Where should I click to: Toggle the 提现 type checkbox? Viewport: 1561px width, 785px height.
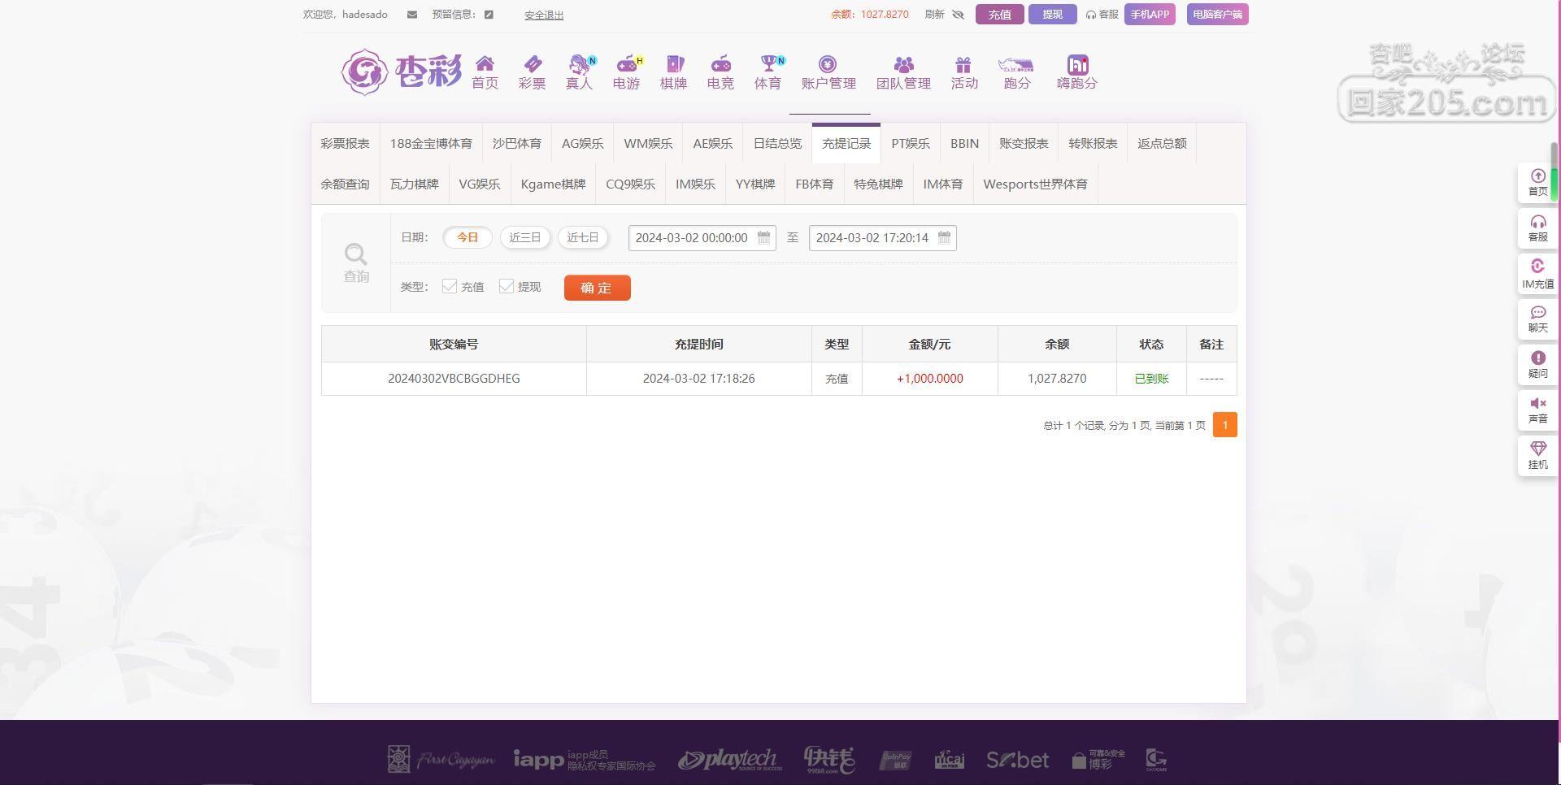[x=507, y=286]
